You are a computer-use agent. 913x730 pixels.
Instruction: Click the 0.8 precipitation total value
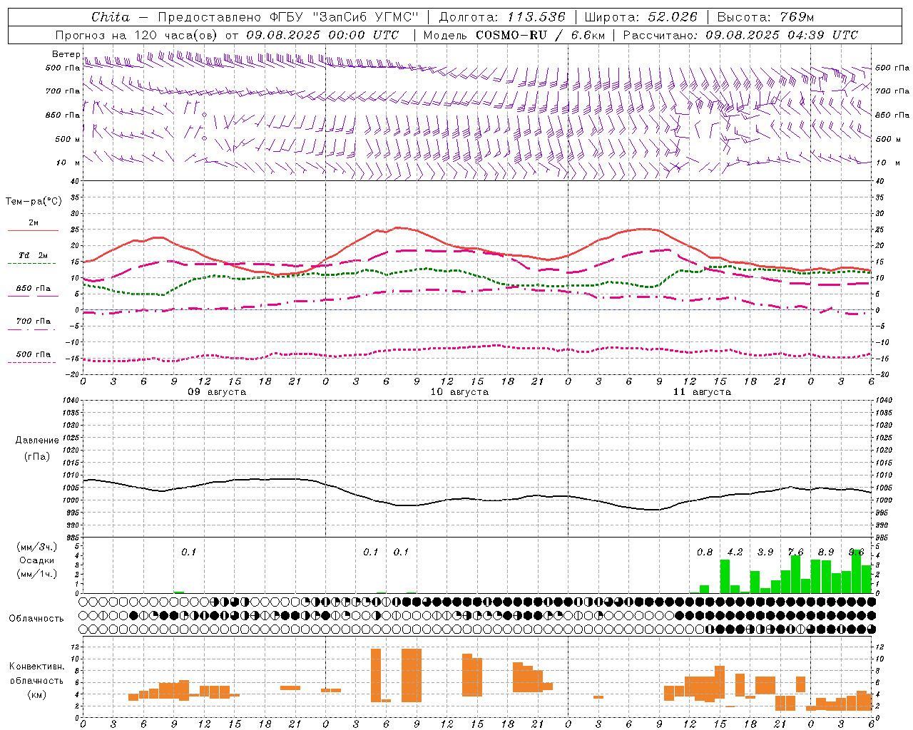click(x=705, y=552)
